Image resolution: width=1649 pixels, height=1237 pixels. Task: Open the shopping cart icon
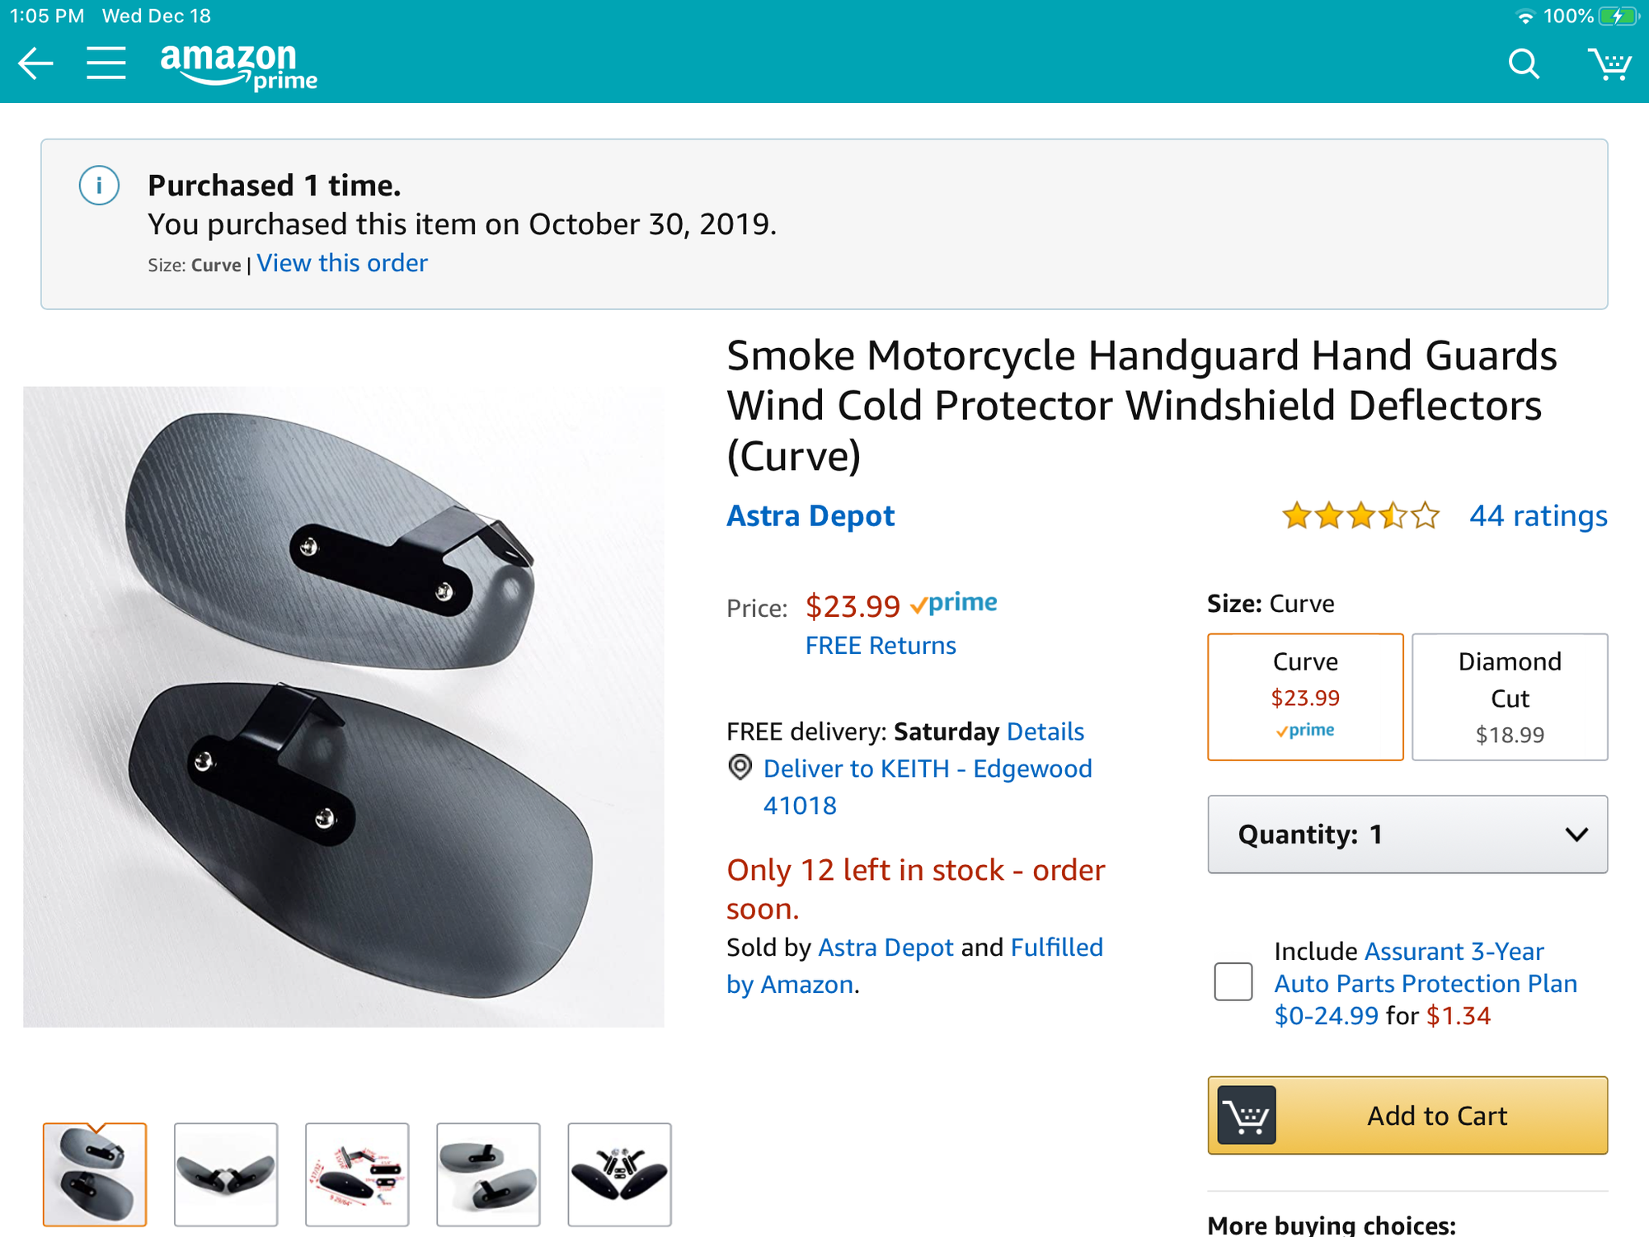1609,63
